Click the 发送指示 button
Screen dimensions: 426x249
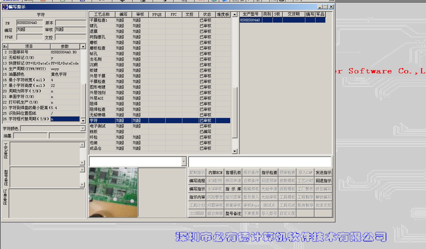pos(323,172)
